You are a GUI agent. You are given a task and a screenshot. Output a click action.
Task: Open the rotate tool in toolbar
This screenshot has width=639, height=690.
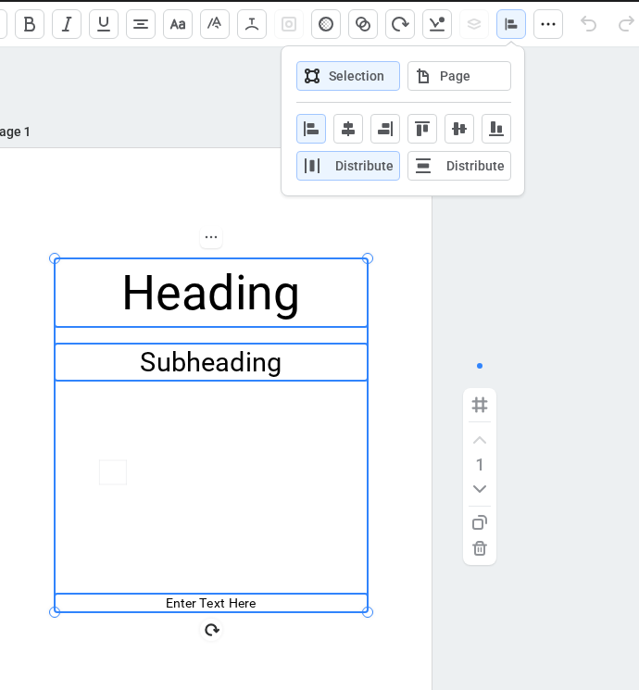[400, 24]
